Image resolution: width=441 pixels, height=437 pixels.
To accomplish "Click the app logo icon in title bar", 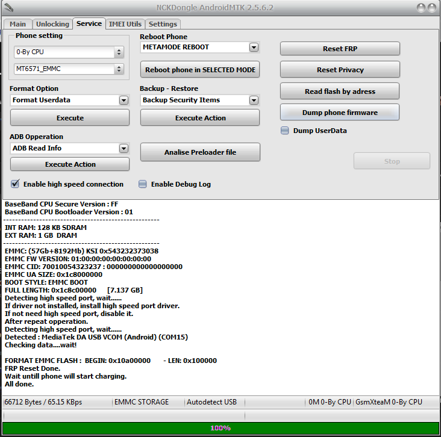I will coord(8,8).
